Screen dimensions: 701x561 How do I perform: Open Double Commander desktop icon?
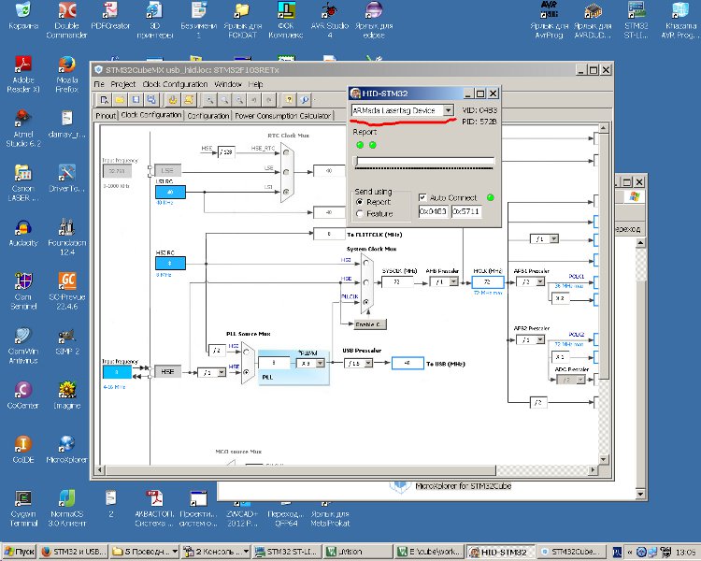click(x=67, y=21)
